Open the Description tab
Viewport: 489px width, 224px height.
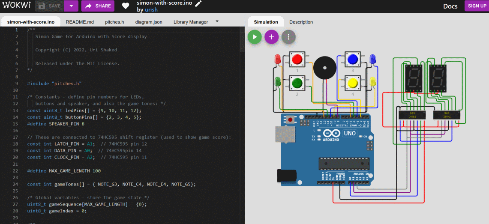pos(301,22)
